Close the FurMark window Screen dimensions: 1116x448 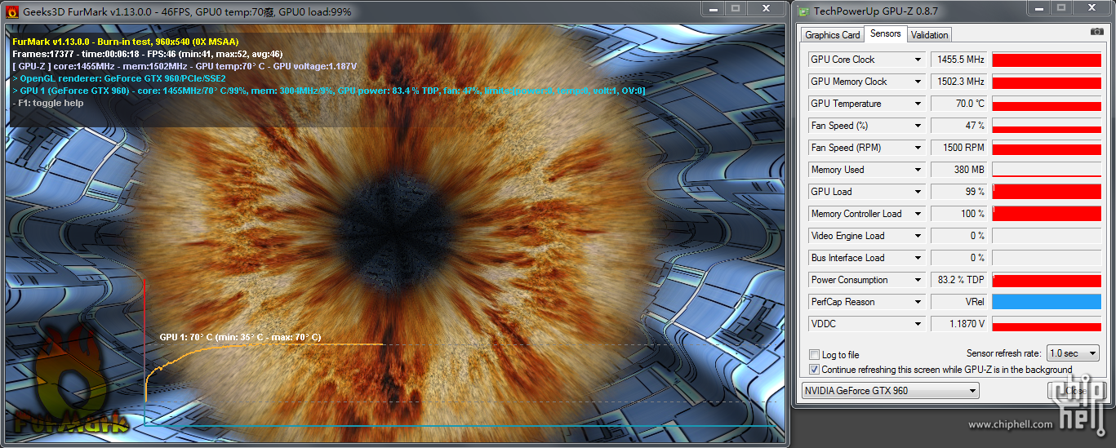pyautogui.click(x=767, y=8)
